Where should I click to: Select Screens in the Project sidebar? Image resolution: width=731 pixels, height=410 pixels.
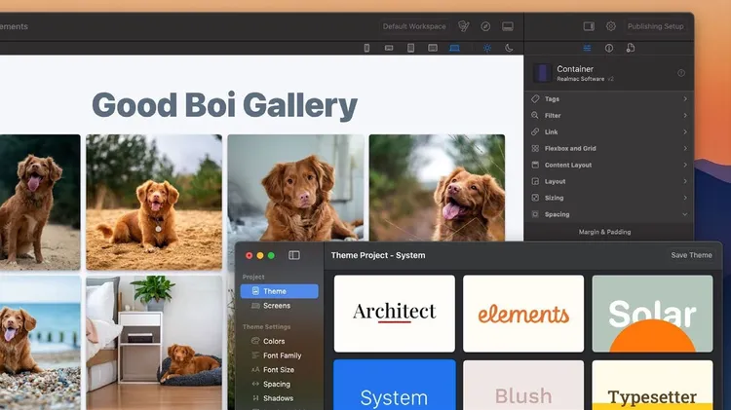pos(280,306)
